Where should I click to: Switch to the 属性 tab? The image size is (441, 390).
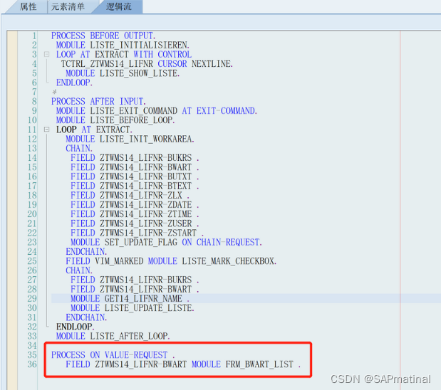(28, 6)
